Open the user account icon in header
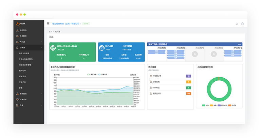This screenshot has height=140, width=261. 242,24
